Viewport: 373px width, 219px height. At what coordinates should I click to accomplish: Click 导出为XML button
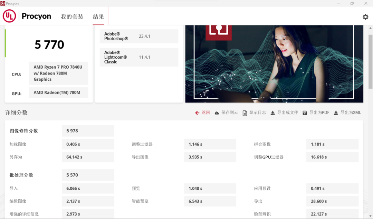[351, 112]
